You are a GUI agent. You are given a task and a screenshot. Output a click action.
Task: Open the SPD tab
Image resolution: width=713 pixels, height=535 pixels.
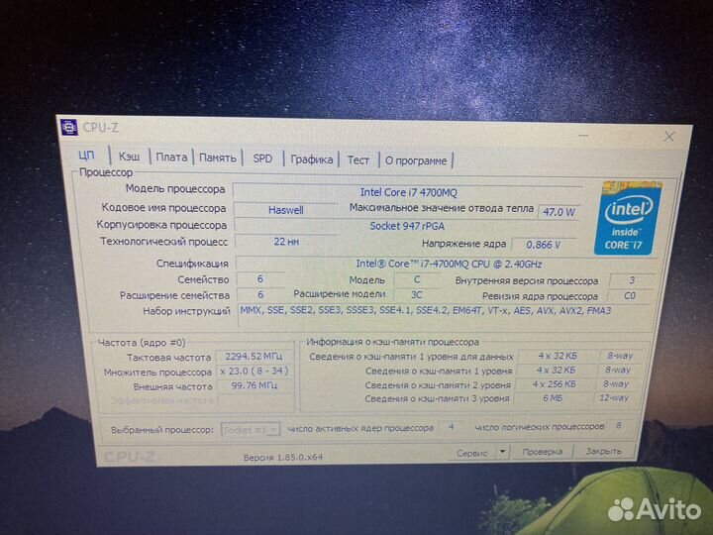coord(262,159)
